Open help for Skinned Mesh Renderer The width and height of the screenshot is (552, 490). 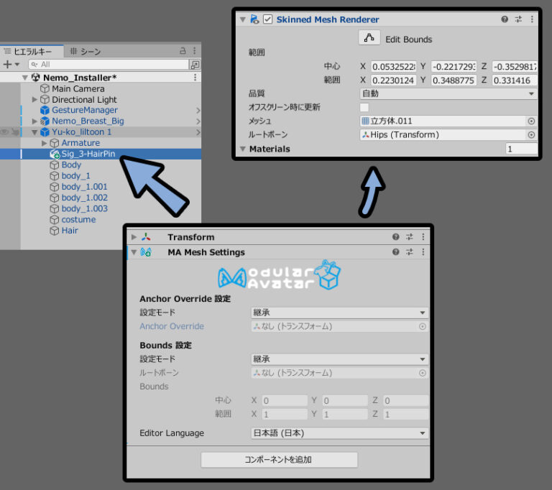(x=505, y=19)
